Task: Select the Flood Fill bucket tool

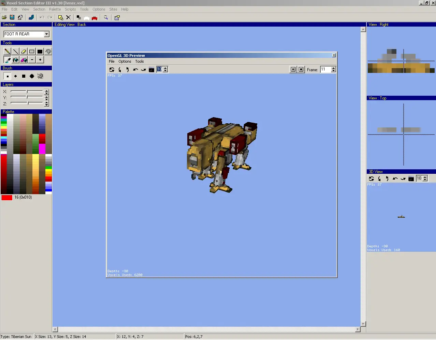Action: click(16, 60)
